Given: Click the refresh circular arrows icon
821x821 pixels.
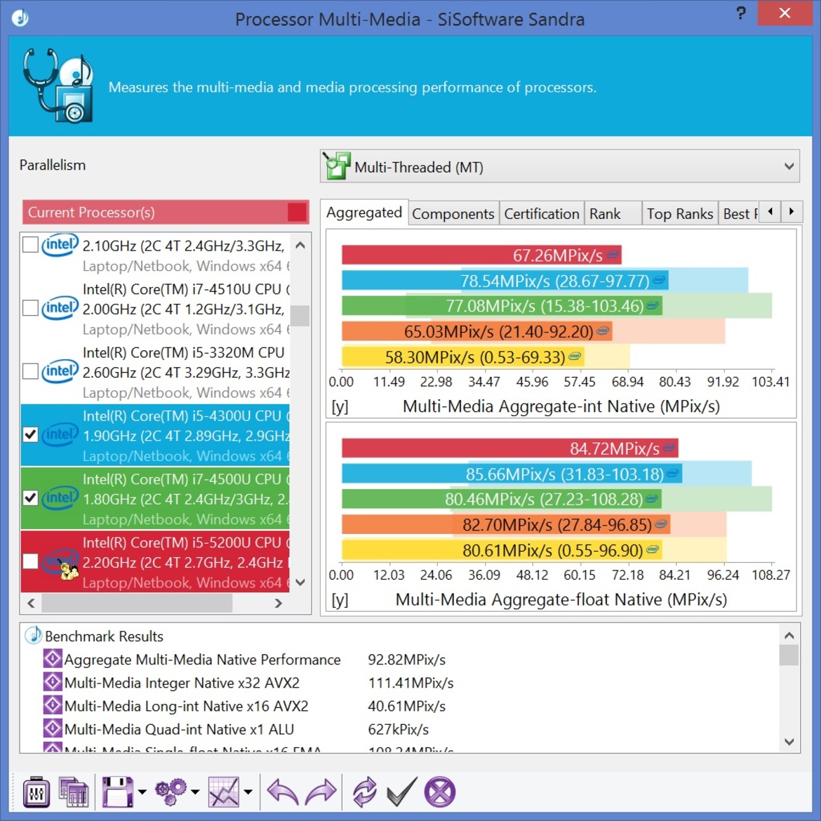Looking at the screenshot, I should pyautogui.click(x=364, y=791).
